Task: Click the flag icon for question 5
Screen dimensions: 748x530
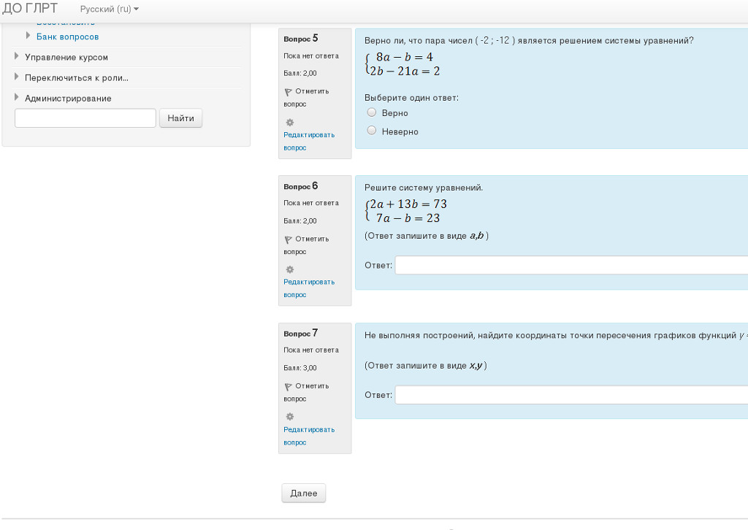Action: pos(288,92)
